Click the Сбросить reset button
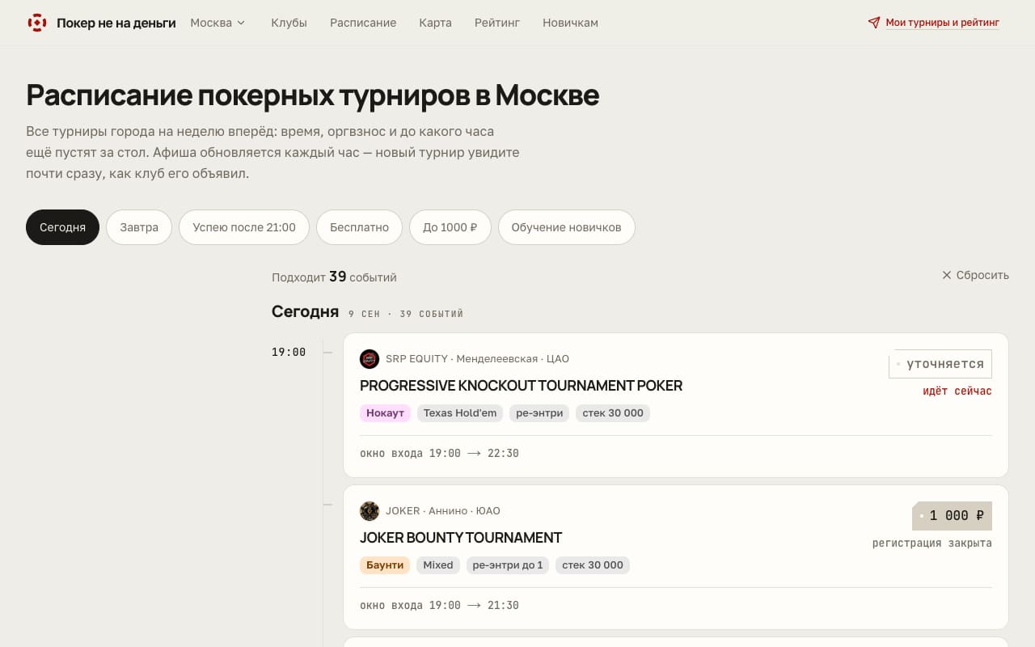 click(975, 275)
